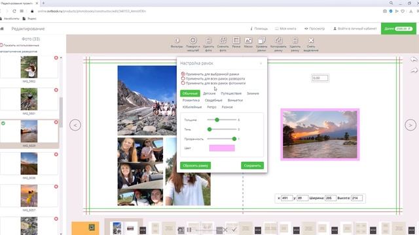Open the Поворот и масштаб tool

(x=193, y=44)
